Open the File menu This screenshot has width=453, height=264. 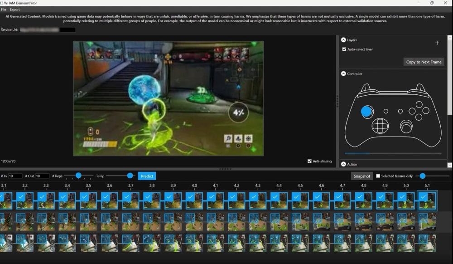[x=4, y=10]
